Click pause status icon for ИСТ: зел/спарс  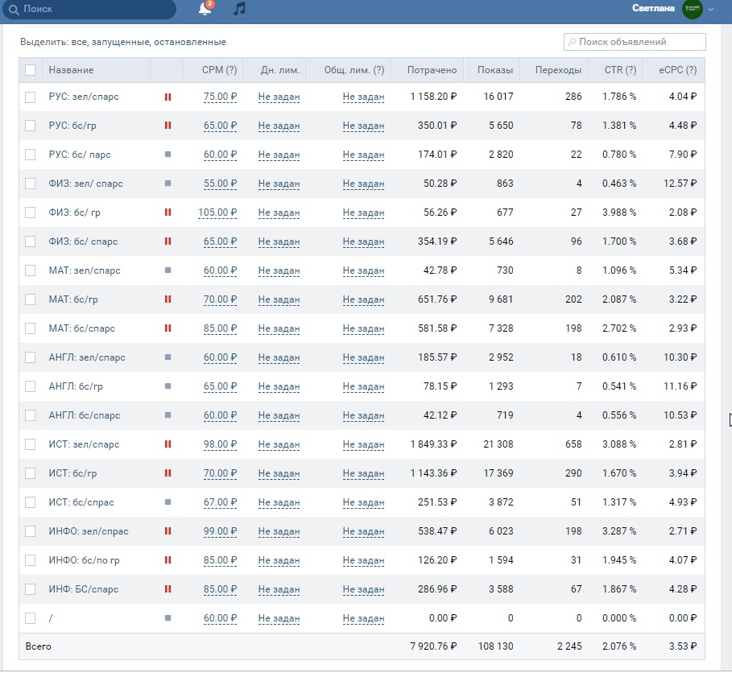click(167, 444)
